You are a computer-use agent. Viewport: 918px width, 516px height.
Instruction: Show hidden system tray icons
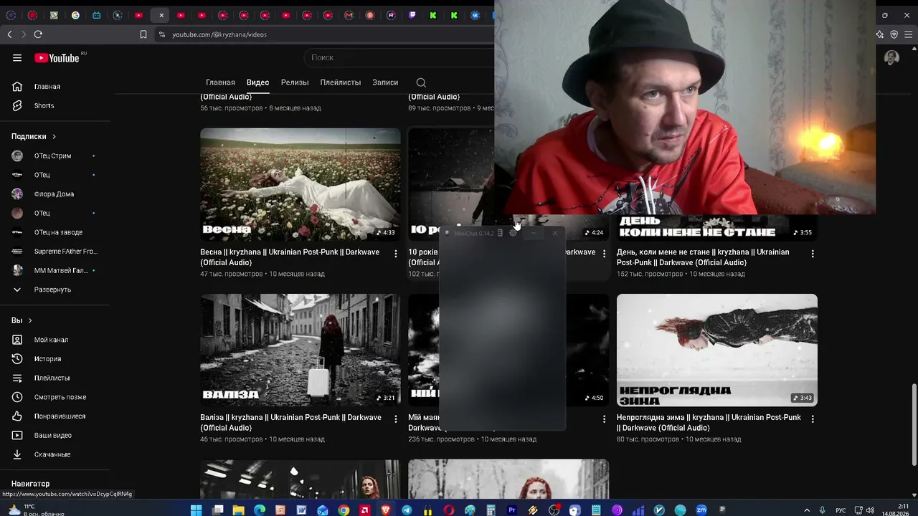(x=808, y=510)
